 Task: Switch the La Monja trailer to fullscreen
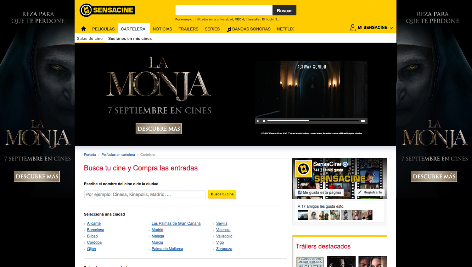point(363,121)
